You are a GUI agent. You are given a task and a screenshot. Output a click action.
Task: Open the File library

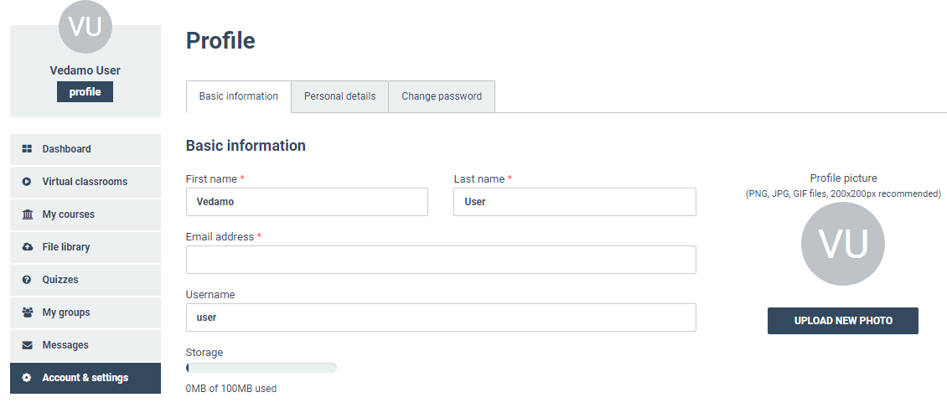click(x=85, y=247)
